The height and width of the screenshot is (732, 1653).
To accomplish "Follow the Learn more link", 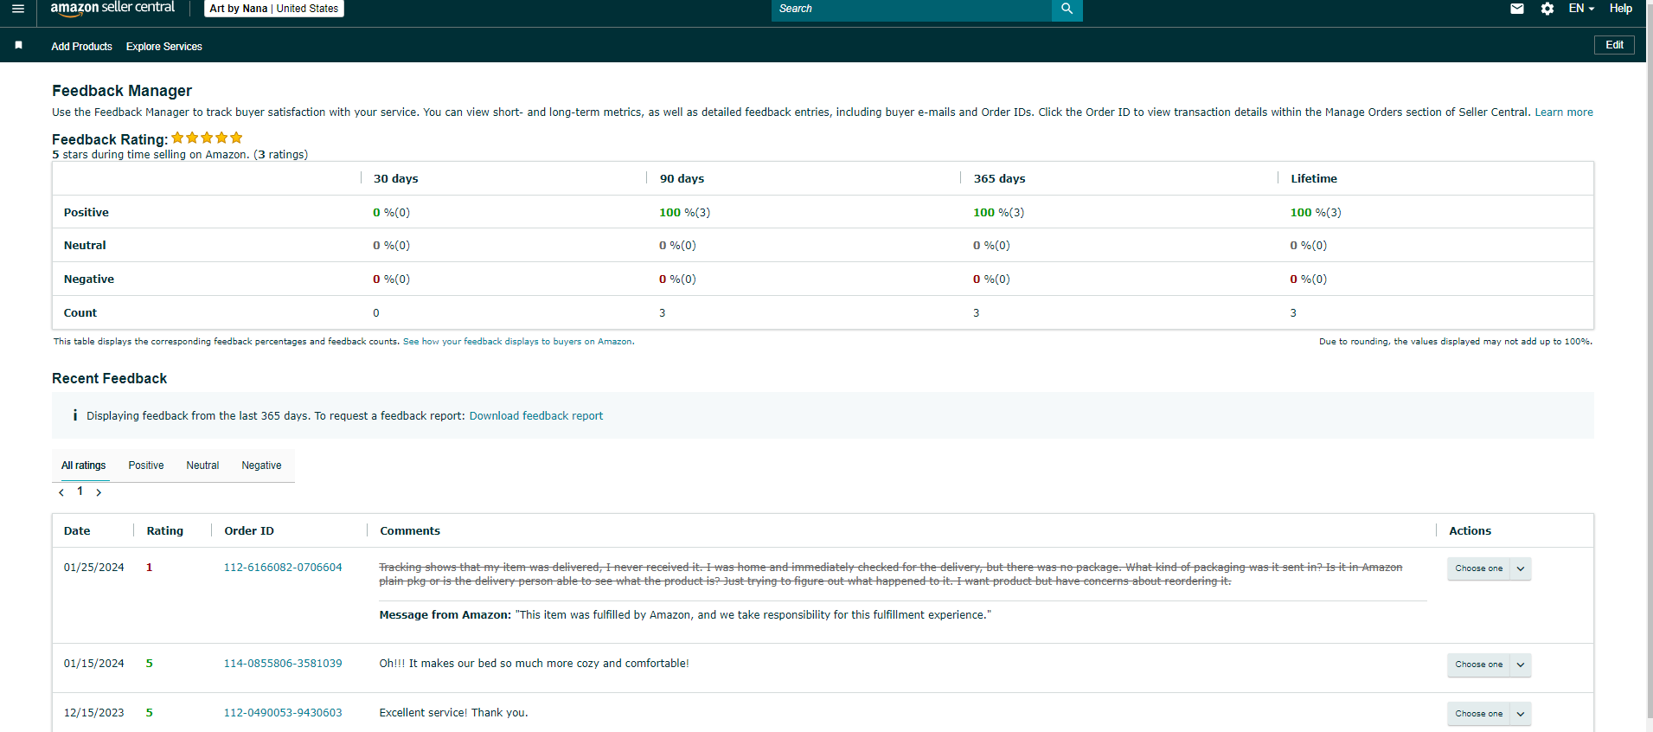I will click(x=1564, y=112).
